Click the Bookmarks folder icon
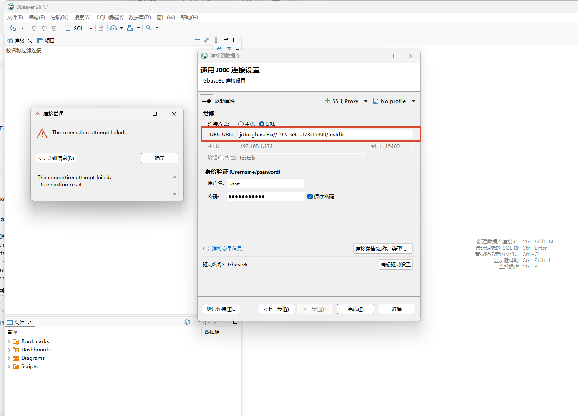Viewport: 578px width, 416px height. (16, 341)
